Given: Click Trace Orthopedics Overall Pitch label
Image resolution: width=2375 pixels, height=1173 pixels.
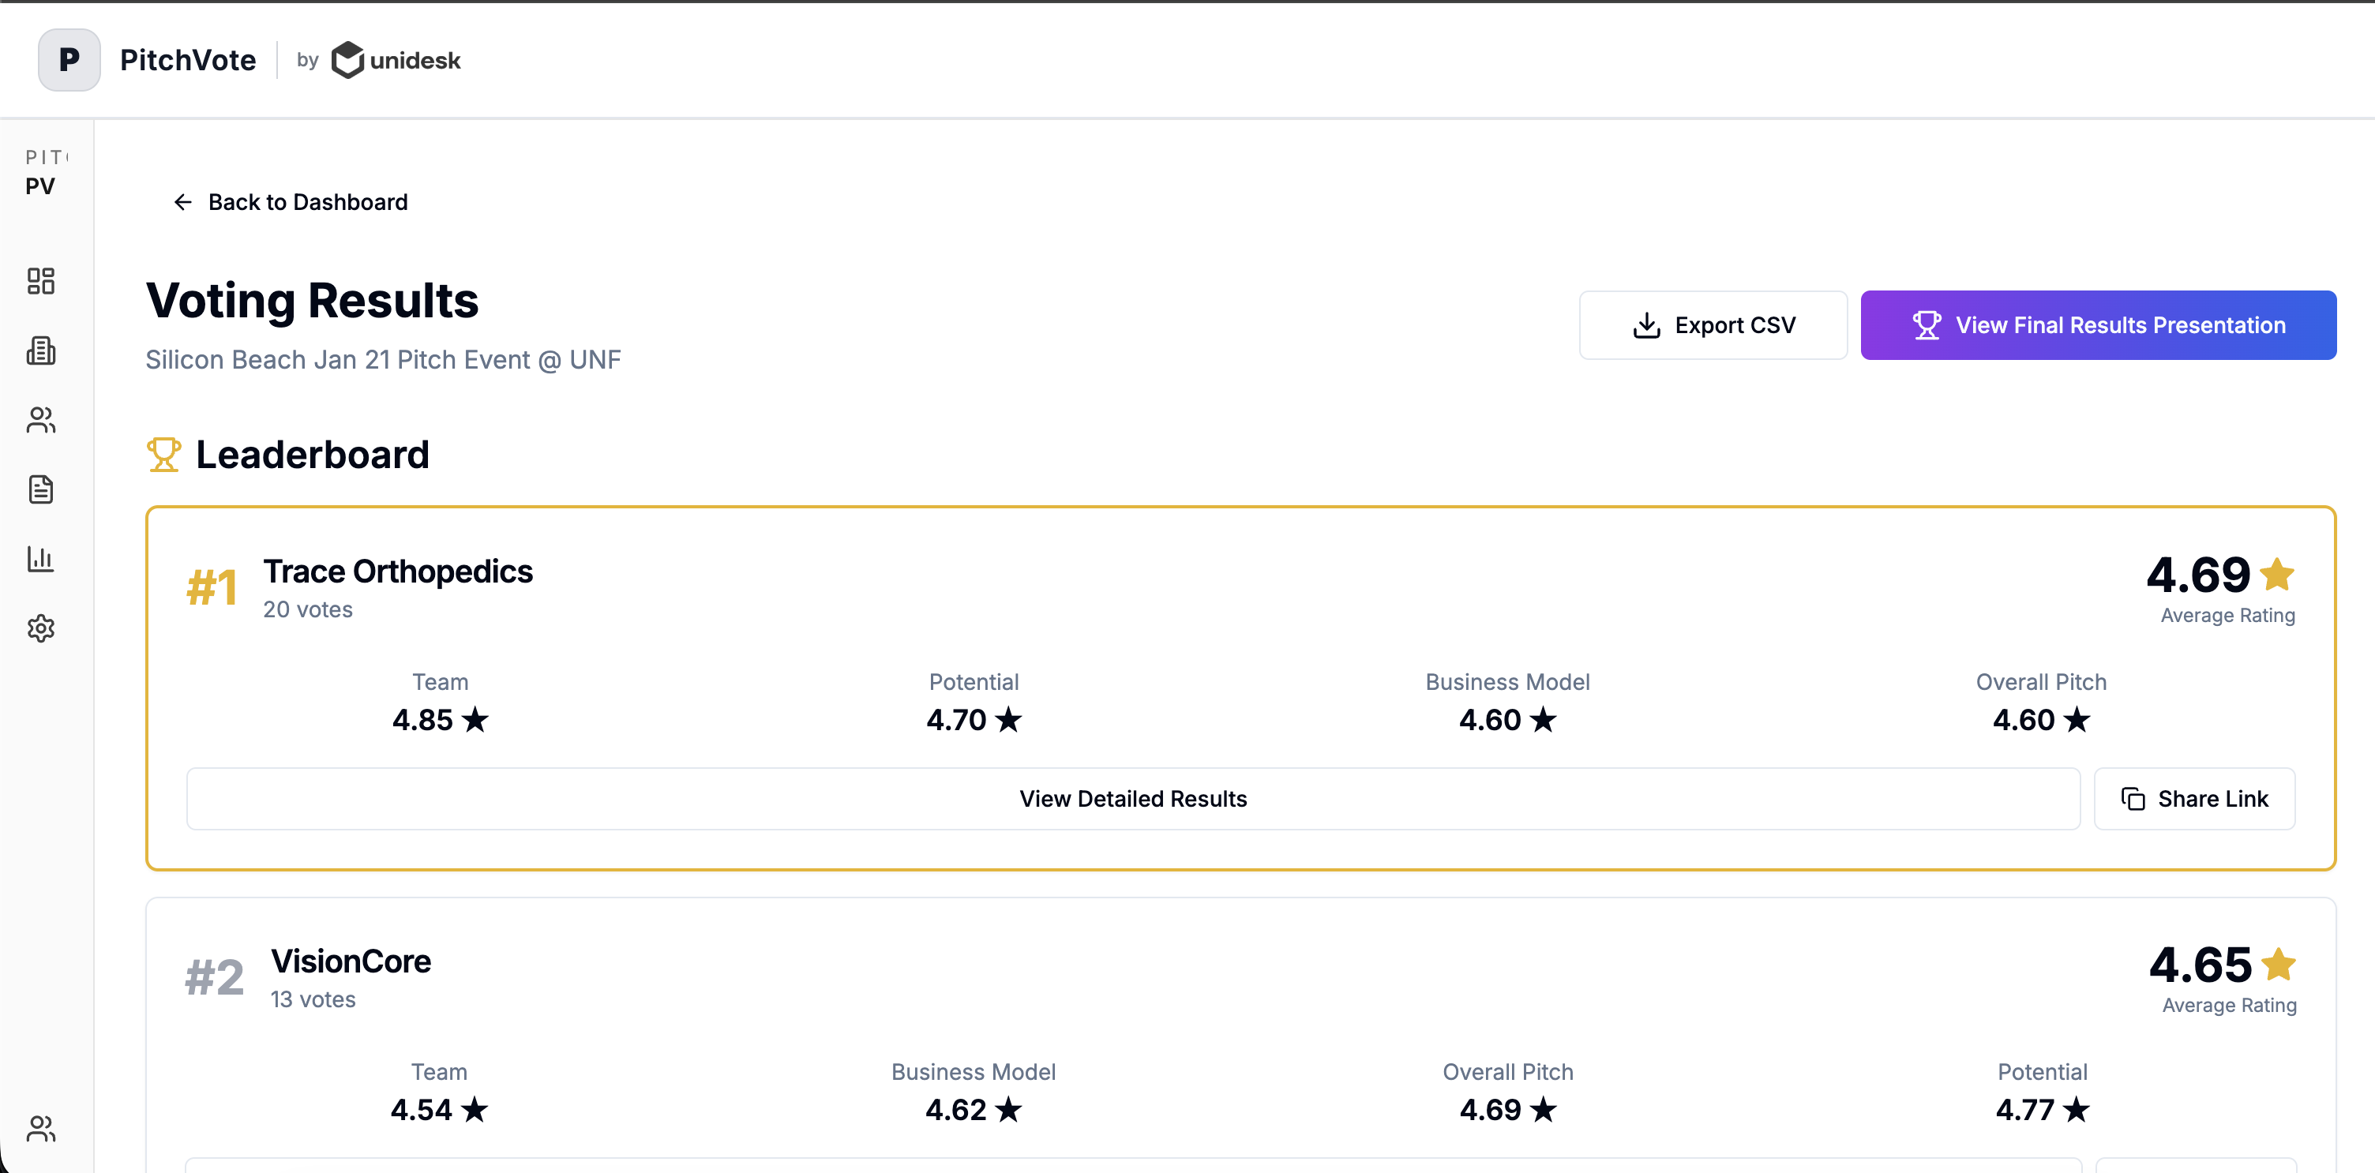Looking at the screenshot, I should tap(2040, 682).
